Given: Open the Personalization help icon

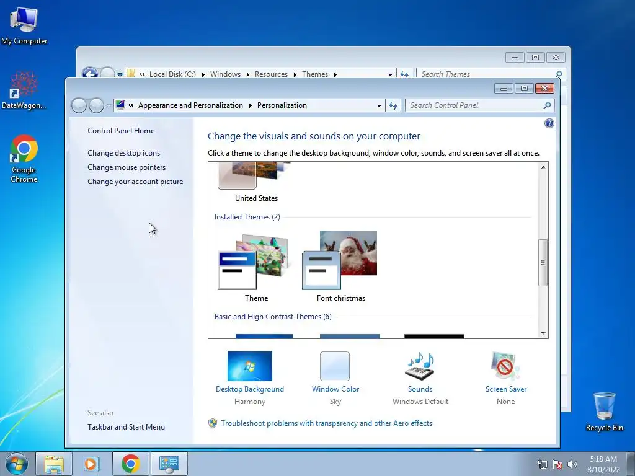Looking at the screenshot, I should tap(549, 123).
